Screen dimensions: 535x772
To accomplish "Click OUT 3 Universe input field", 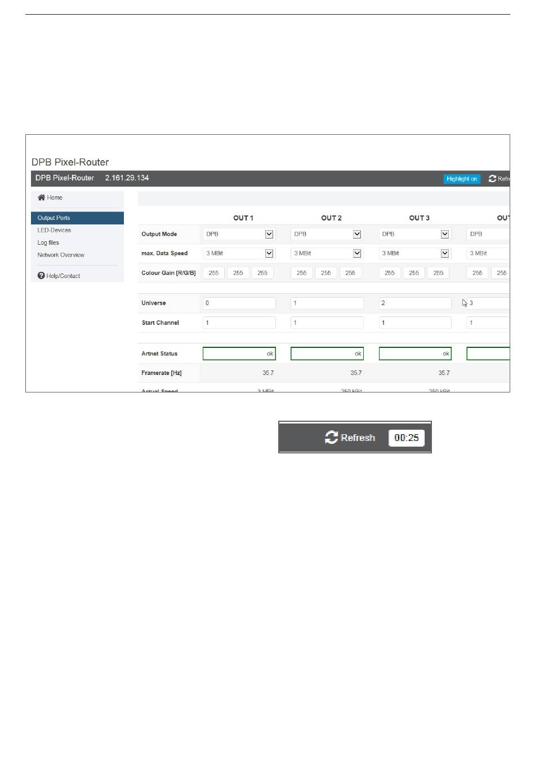I will (415, 303).
